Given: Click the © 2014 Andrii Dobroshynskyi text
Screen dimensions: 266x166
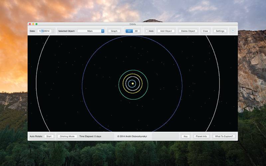Looking at the screenshot, I should pyautogui.click(x=132, y=136).
